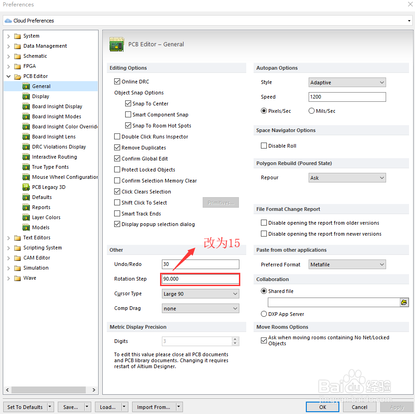Click the True Type Fonts icon
The height and width of the screenshot is (414, 415).
click(x=26, y=167)
